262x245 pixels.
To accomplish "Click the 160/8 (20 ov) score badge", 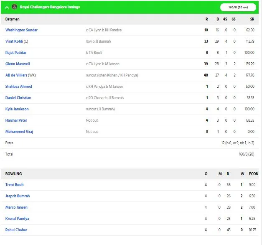I will pos(238,7).
